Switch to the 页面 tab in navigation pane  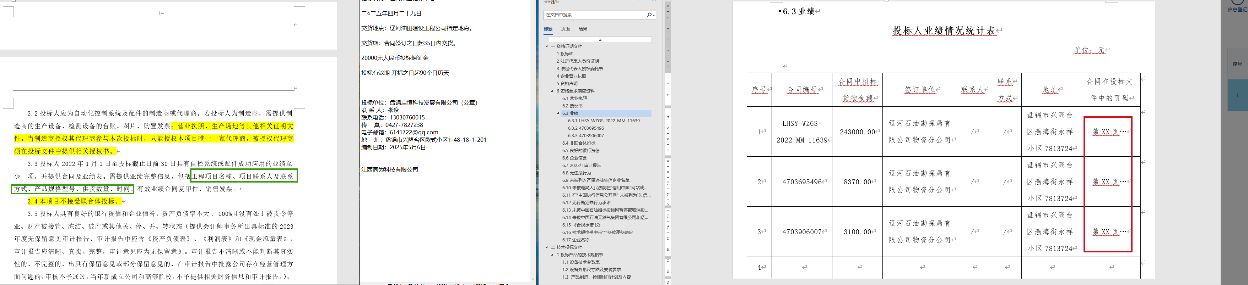pos(565,29)
